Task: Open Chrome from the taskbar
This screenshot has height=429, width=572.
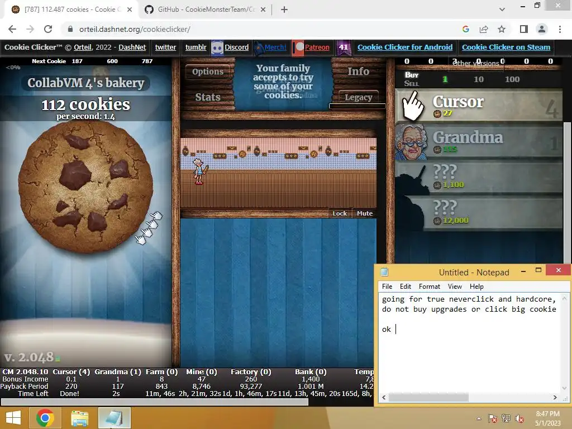Action: click(45, 418)
